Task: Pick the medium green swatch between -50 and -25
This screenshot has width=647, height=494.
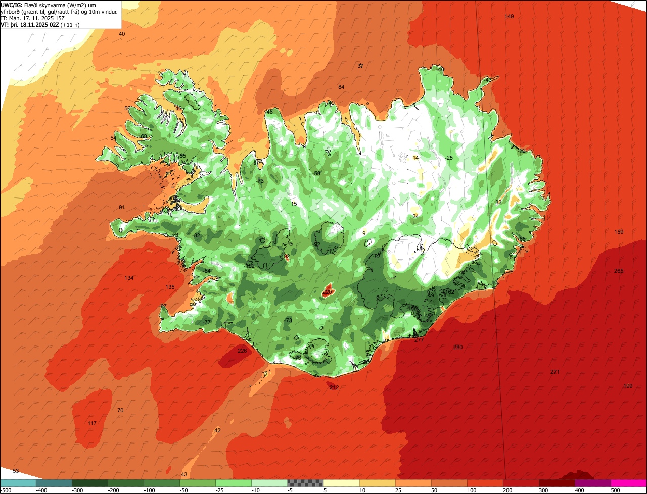Action: pyautogui.click(x=198, y=483)
